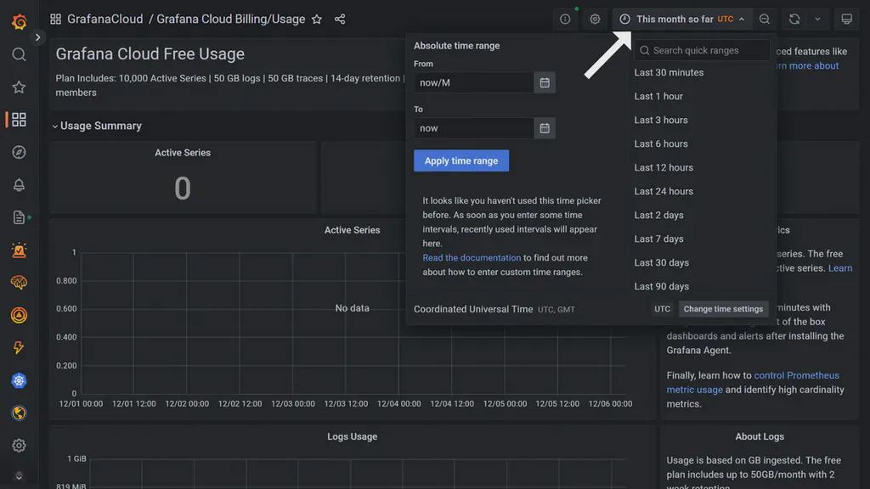
Task: Open the share dashboard icon
Action: (338, 18)
